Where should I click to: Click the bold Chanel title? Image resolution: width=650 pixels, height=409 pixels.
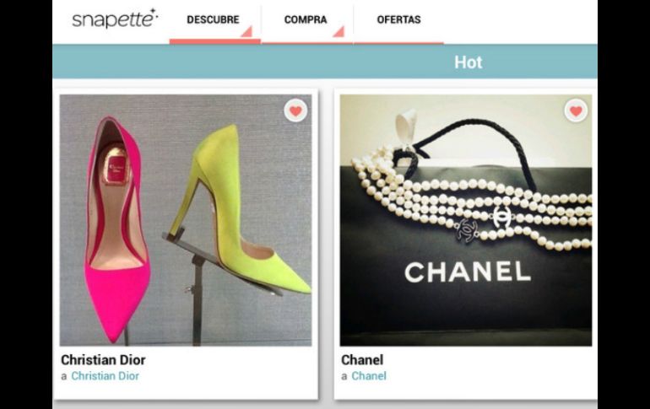point(362,360)
